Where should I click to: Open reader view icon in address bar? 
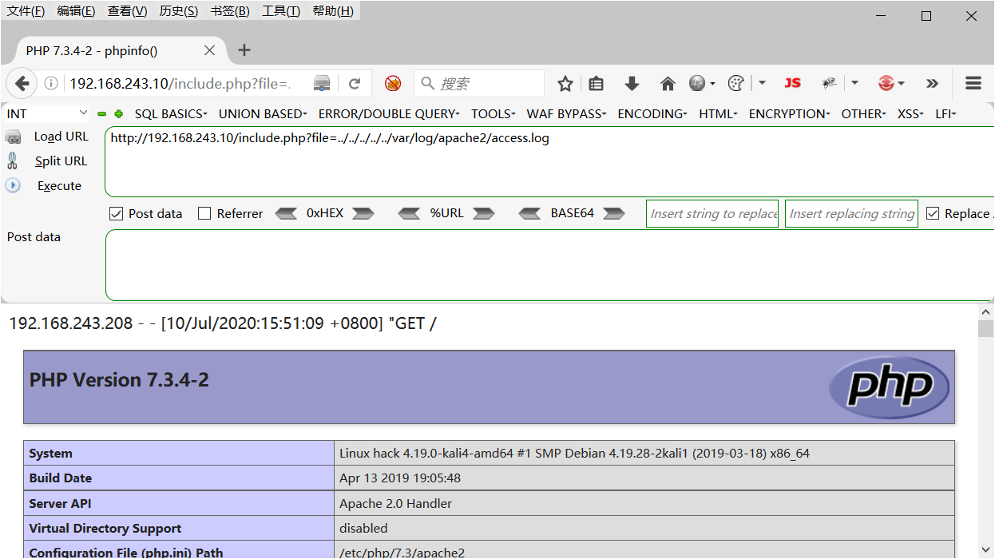click(x=322, y=83)
